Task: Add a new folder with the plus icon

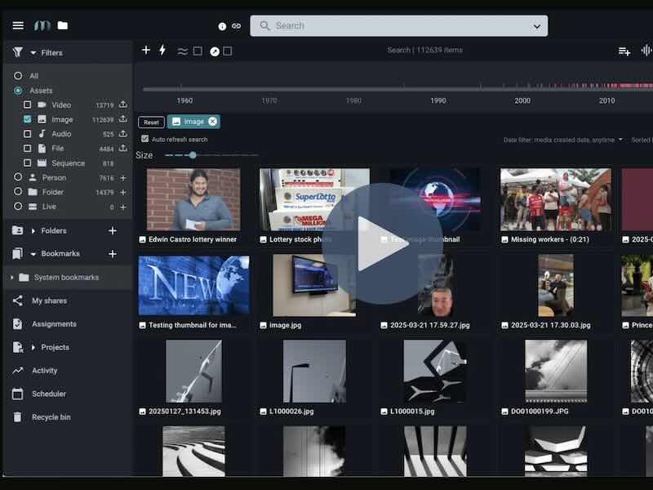Action: (x=113, y=231)
